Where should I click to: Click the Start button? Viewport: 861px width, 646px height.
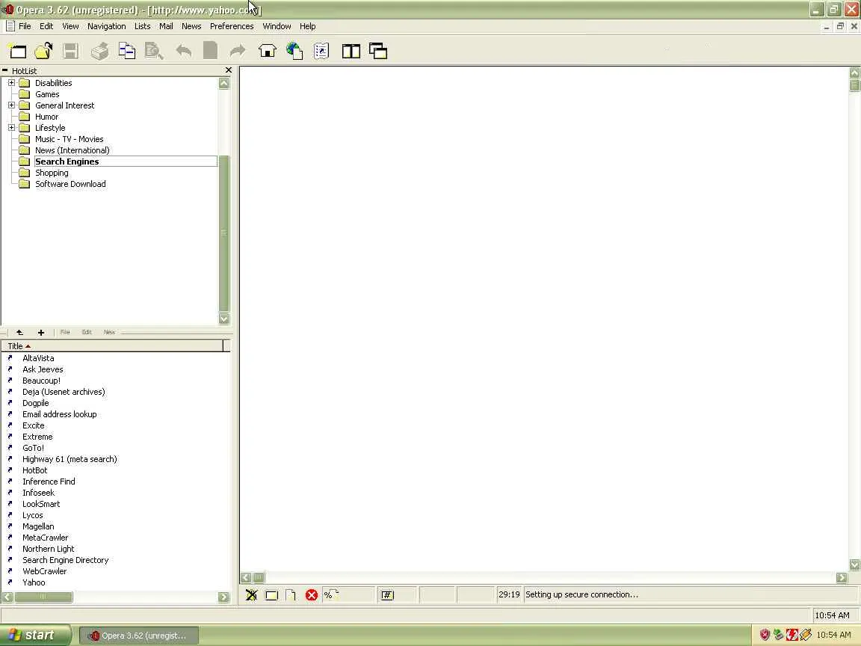[x=35, y=635]
